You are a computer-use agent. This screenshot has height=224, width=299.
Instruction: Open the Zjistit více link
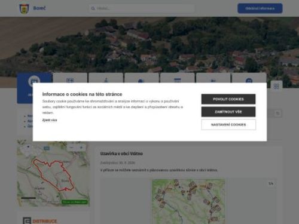[50, 120]
